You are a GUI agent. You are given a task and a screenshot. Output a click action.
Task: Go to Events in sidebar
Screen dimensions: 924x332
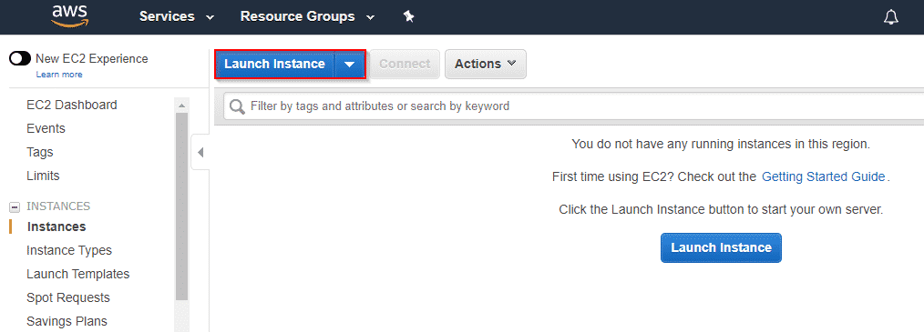pyautogui.click(x=46, y=128)
